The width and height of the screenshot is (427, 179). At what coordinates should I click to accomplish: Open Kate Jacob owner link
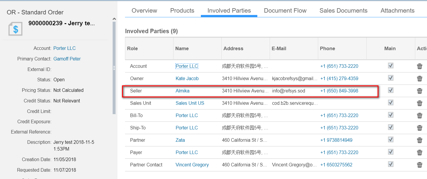187,79
